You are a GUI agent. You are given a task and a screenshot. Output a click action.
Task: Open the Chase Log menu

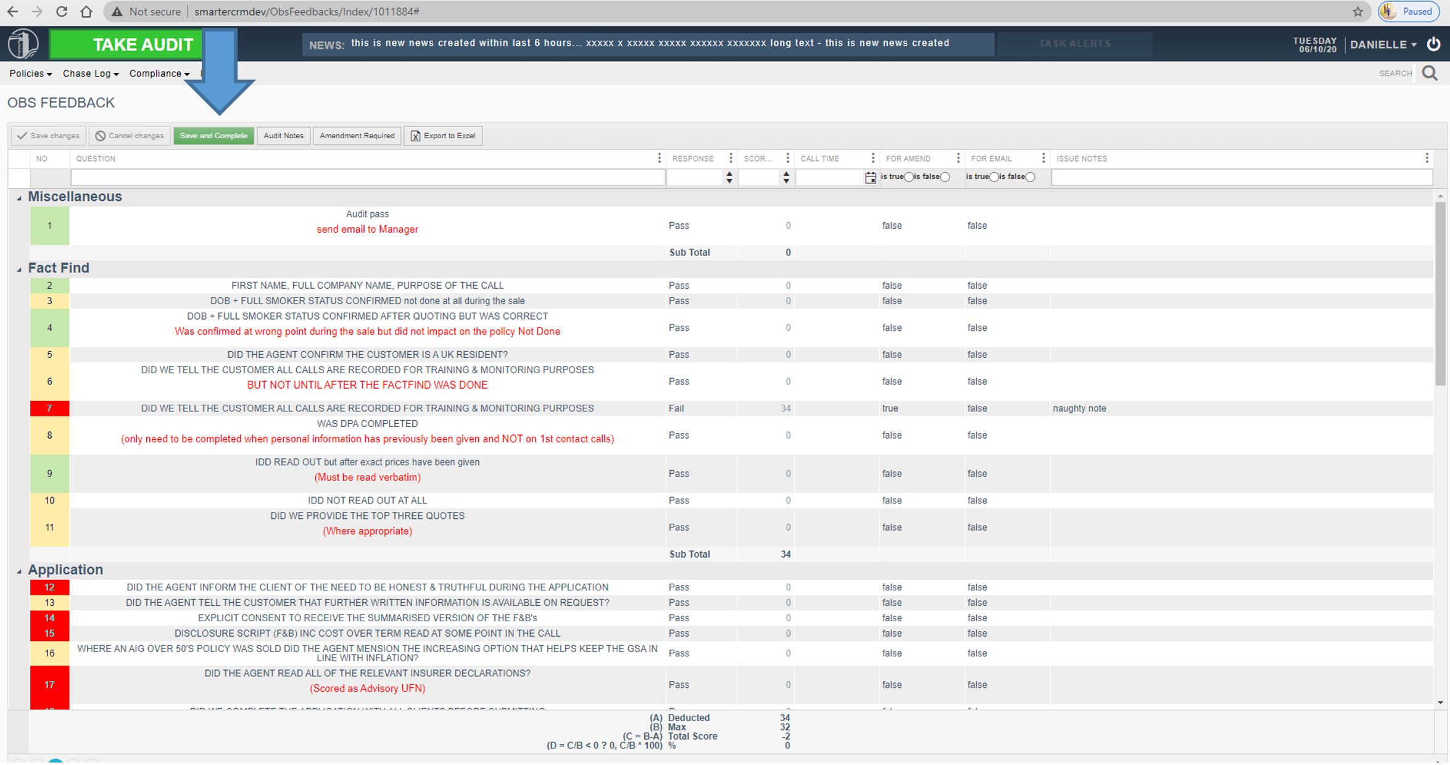(90, 73)
